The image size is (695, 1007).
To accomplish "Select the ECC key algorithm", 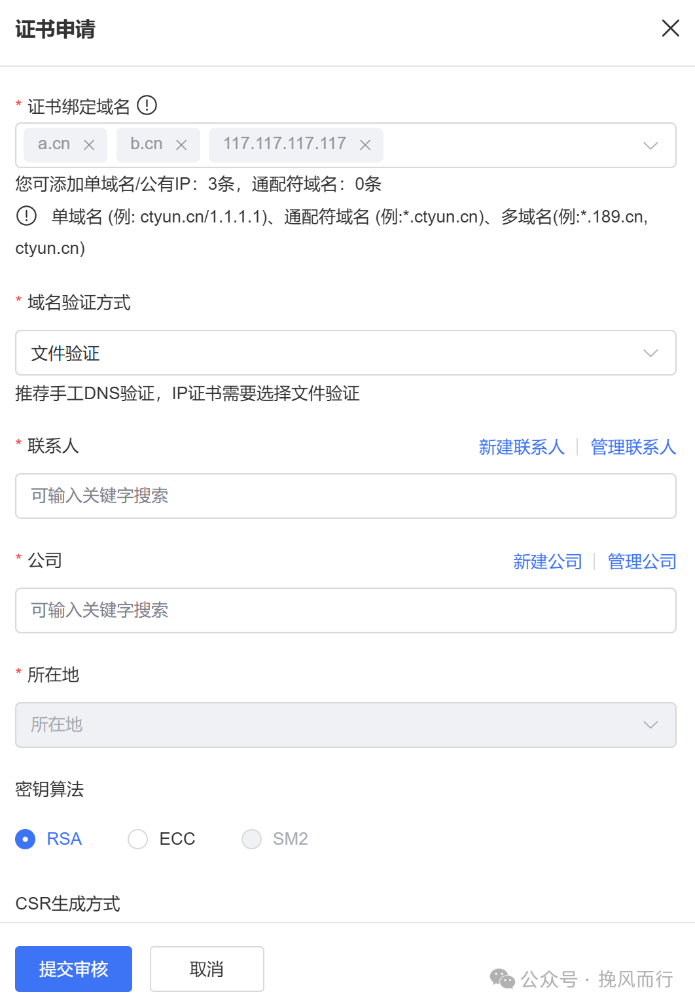I will 138,839.
